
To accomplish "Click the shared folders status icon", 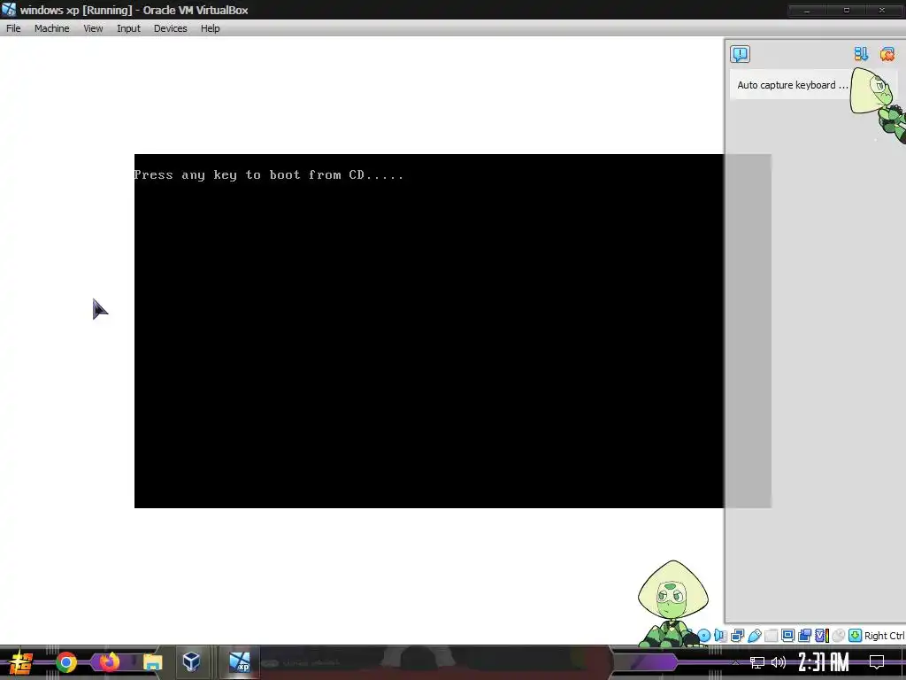I will (x=771, y=636).
